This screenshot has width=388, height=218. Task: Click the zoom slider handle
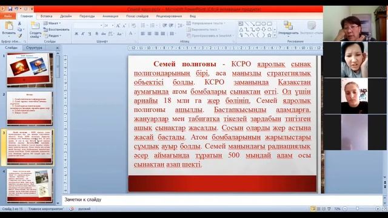point(357,209)
